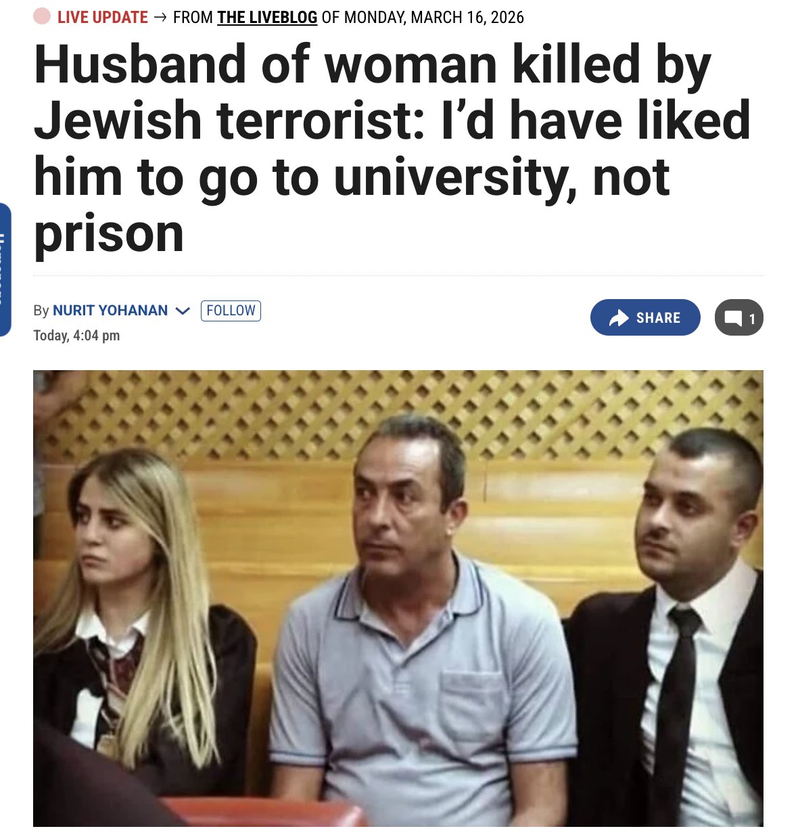Click the "By" byline prefix text
The image size is (798, 833).
(41, 311)
